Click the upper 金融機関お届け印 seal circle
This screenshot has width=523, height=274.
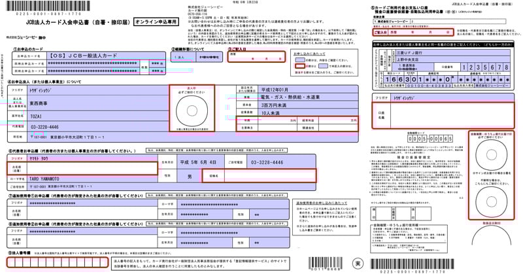tap(491, 155)
